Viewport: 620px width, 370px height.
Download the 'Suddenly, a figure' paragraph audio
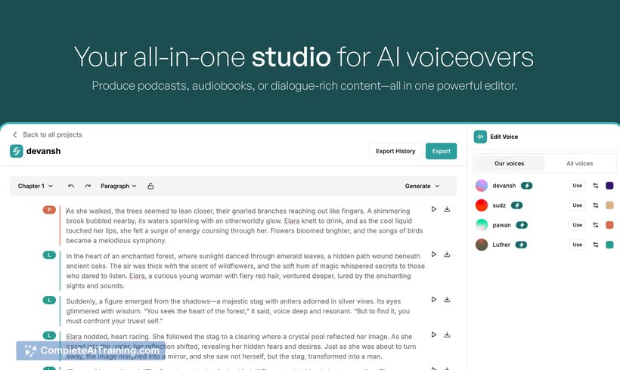447,299
